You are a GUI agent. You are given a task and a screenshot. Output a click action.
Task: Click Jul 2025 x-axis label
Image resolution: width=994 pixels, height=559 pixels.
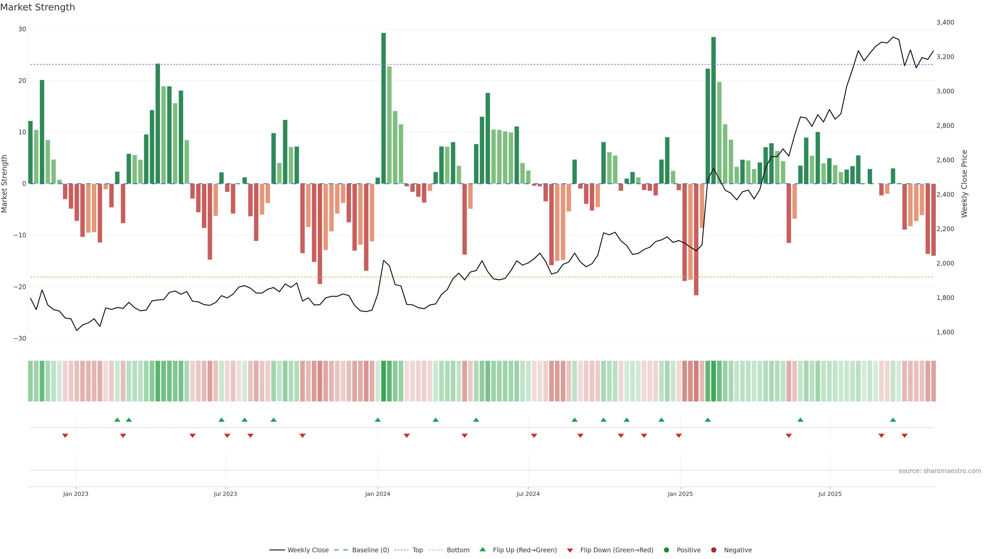[x=830, y=494]
